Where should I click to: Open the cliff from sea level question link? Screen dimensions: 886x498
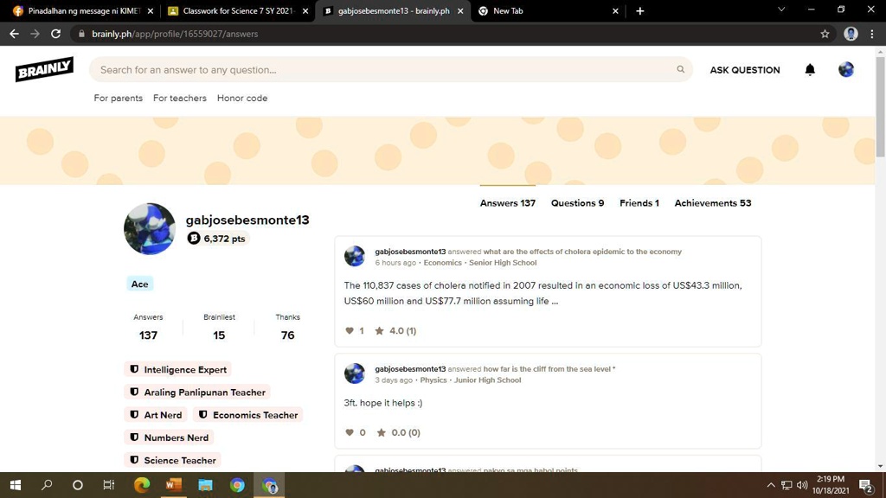549,368
